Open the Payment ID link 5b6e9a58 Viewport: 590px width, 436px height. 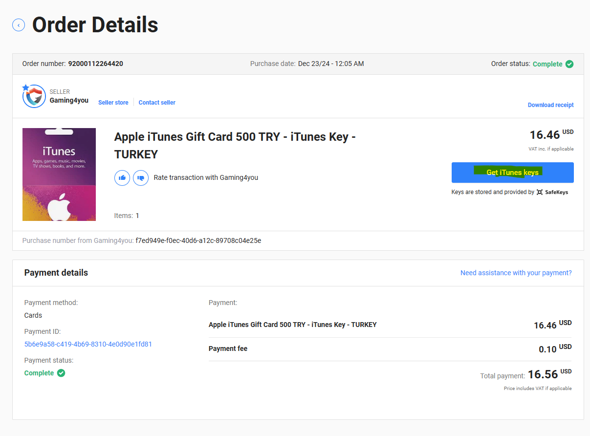click(x=88, y=344)
